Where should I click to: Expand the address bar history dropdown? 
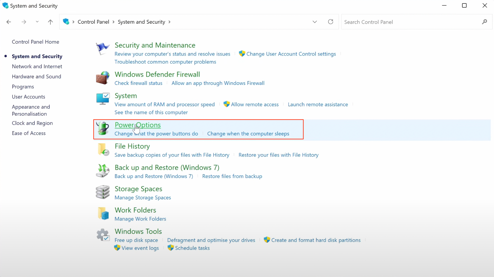[x=315, y=22]
